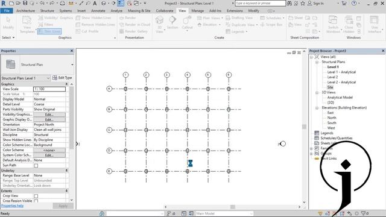Select the Text 'A' tool icon

click(x=95, y=3)
